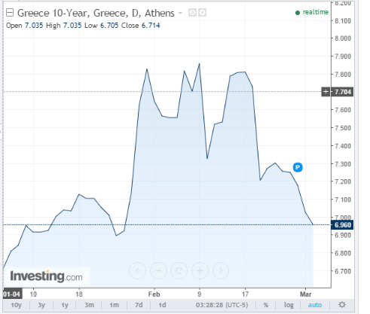The height and width of the screenshot is (314, 370).
Task: Toggle the series visibility eye icon
Action: point(193,12)
